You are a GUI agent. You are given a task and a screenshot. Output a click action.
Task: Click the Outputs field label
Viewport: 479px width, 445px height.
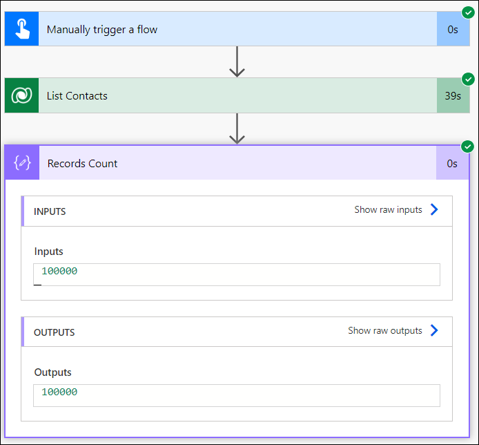click(53, 372)
